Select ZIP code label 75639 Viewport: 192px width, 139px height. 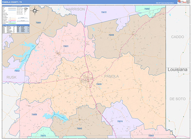coord(111,35)
